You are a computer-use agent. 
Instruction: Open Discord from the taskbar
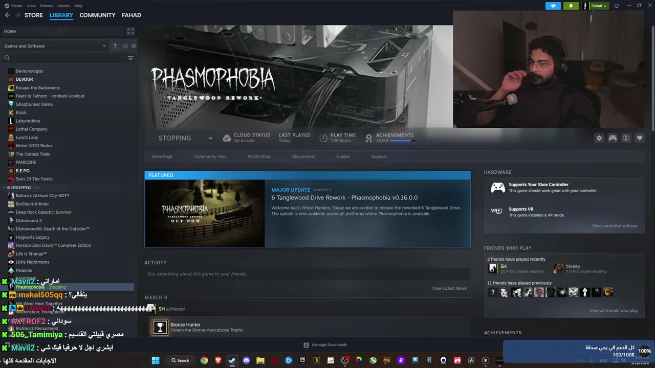pyautogui.click(x=246, y=360)
